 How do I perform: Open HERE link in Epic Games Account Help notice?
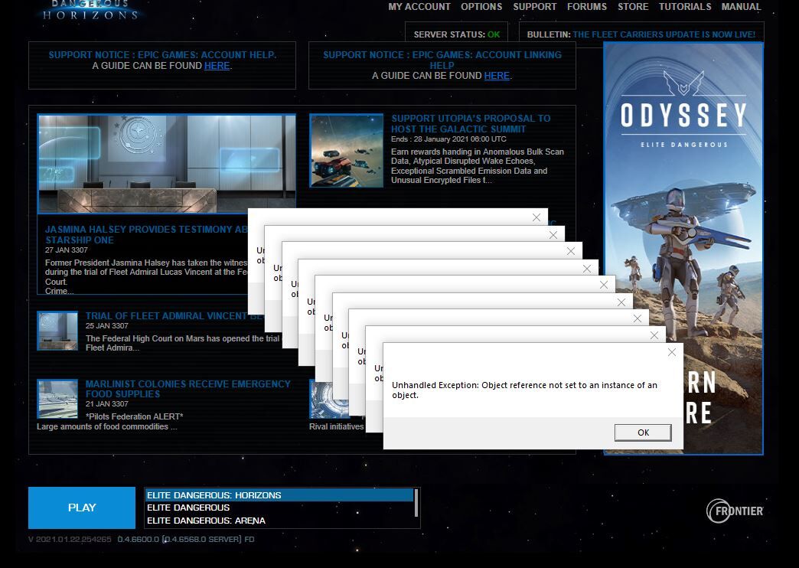tap(217, 66)
